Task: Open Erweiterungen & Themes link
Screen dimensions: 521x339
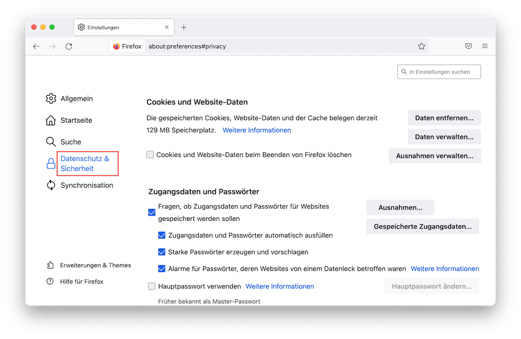Action: [96, 265]
